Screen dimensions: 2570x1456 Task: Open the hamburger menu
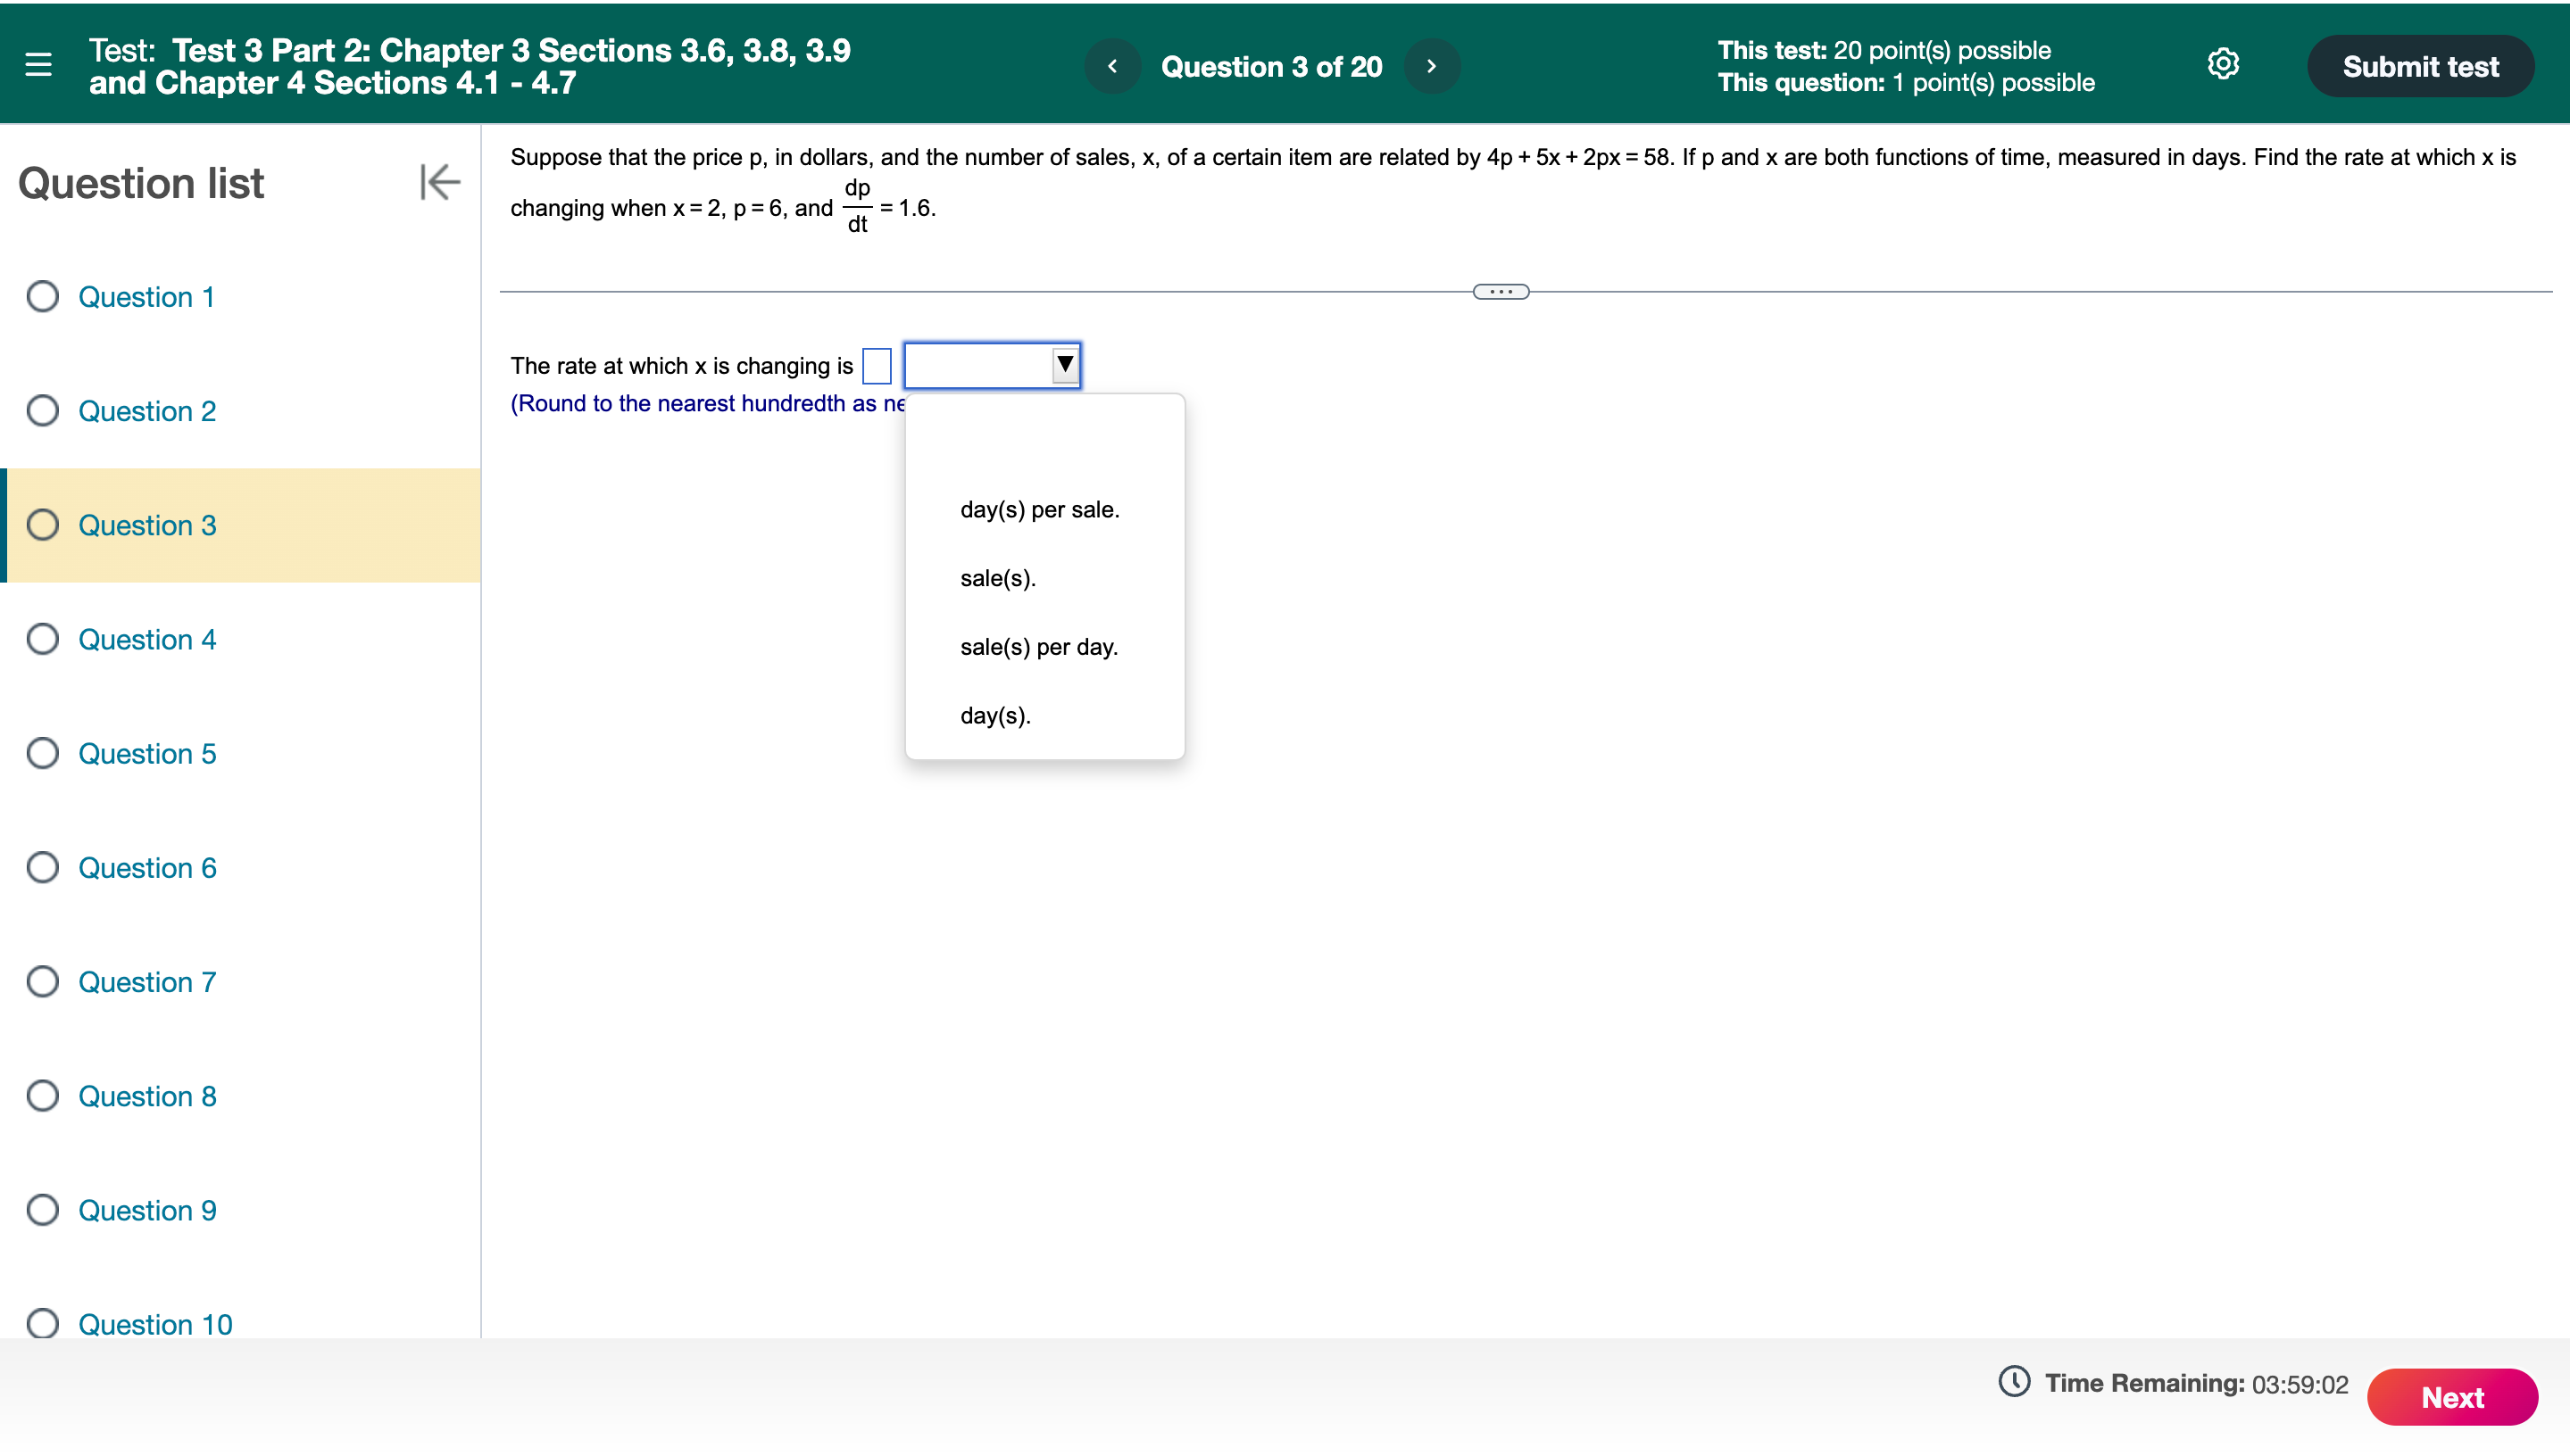pyautogui.click(x=39, y=64)
